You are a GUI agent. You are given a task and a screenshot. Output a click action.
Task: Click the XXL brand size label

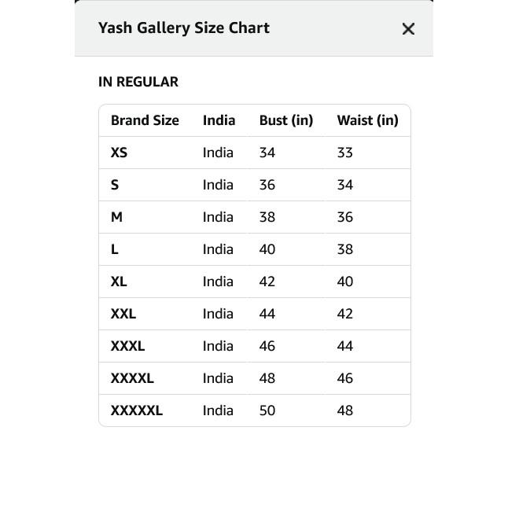(x=123, y=314)
